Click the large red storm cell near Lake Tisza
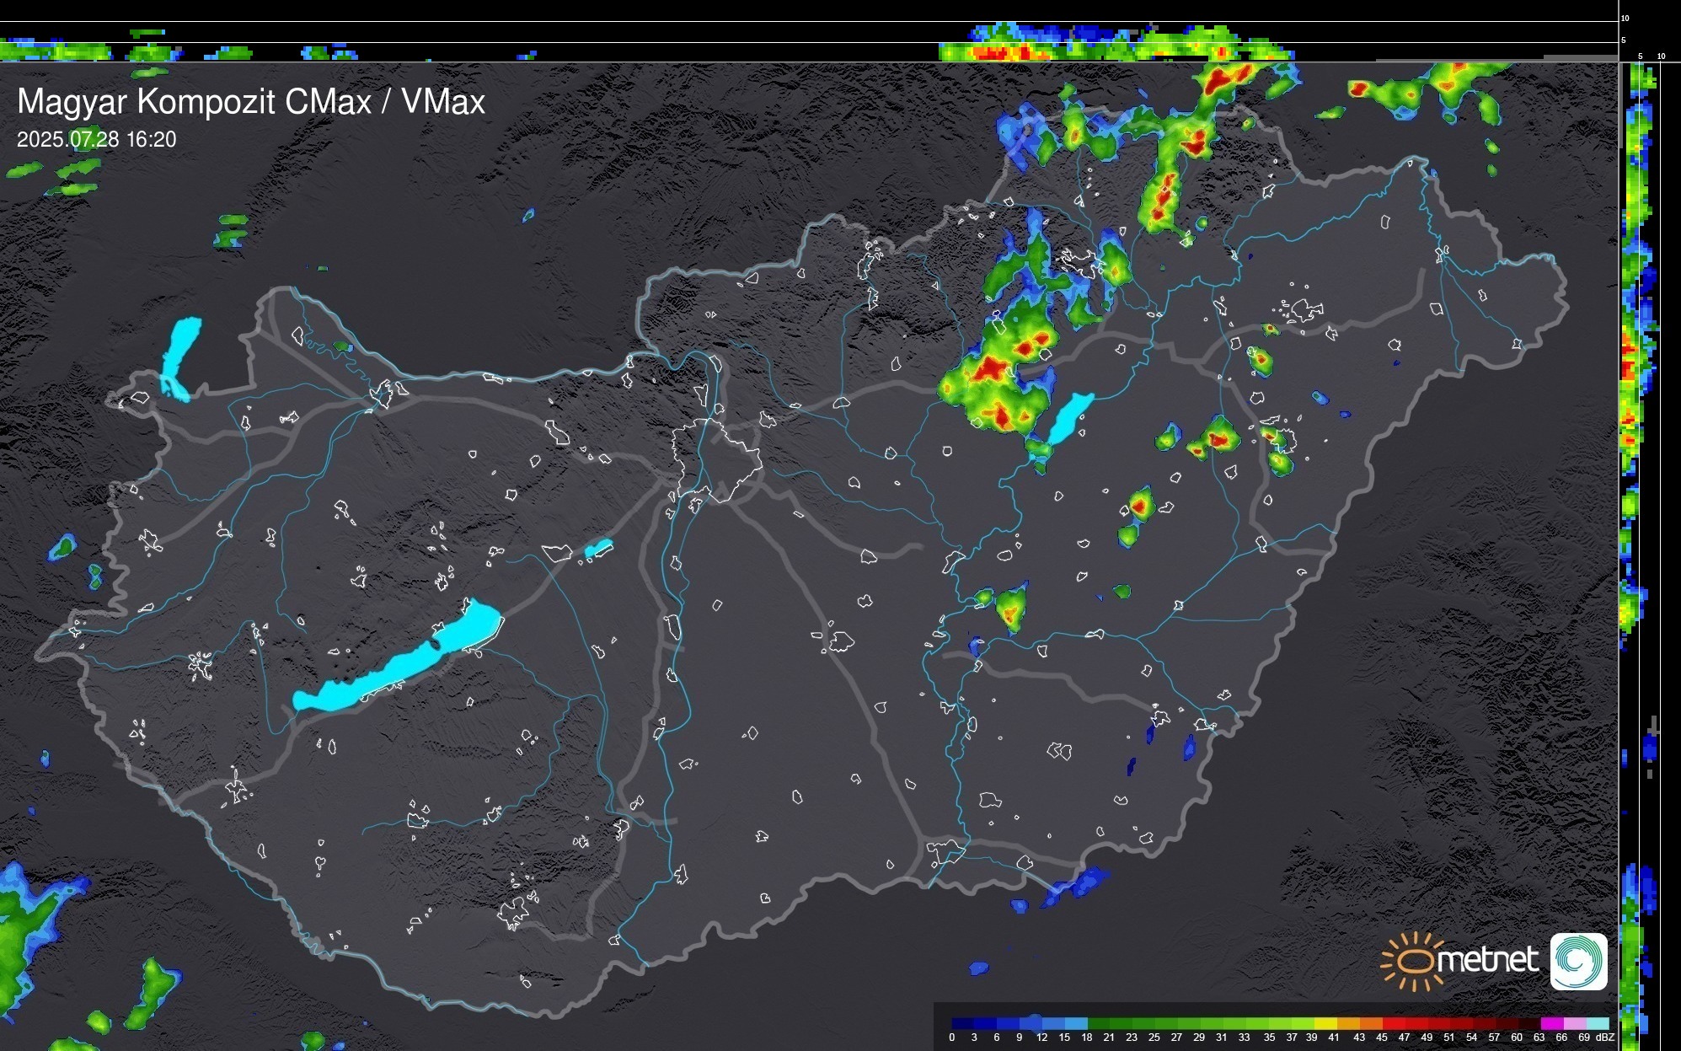Screen dimensions: 1681x1051 click(992, 368)
